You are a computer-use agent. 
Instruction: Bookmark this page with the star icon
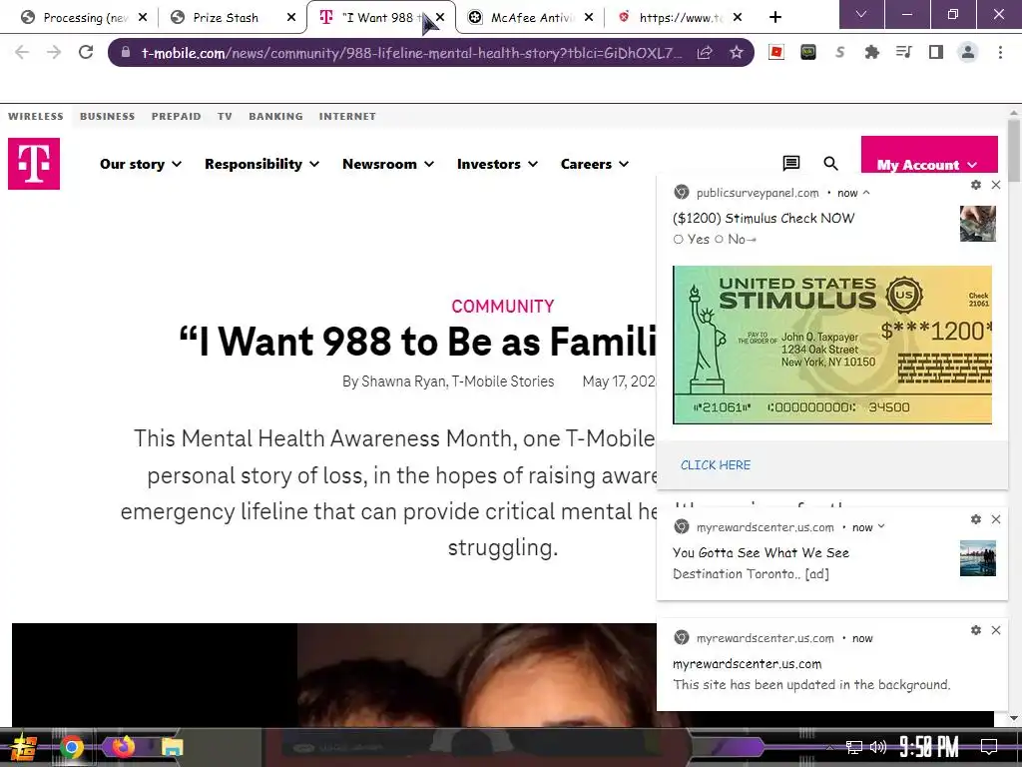pyautogui.click(x=737, y=53)
